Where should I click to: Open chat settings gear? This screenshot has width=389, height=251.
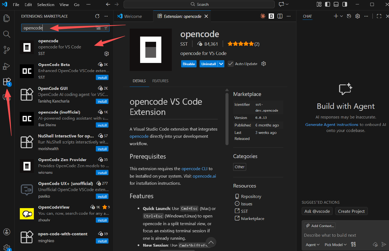pyautogui.click(x=358, y=16)
